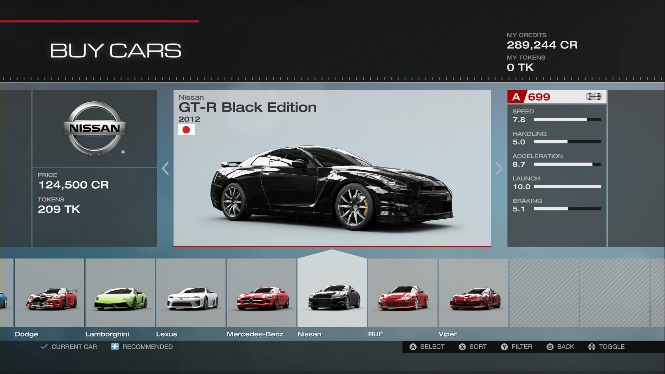
Task: Click the BACK button label
Action: pyautogui.click(x=566, y=347)
